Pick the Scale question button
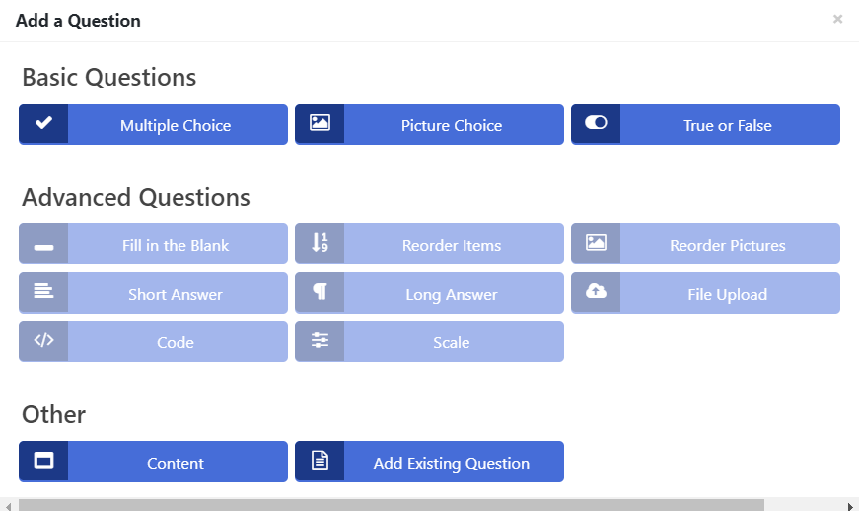The width and height of the screenshot is (859, 511). click(x=430, y=341)
